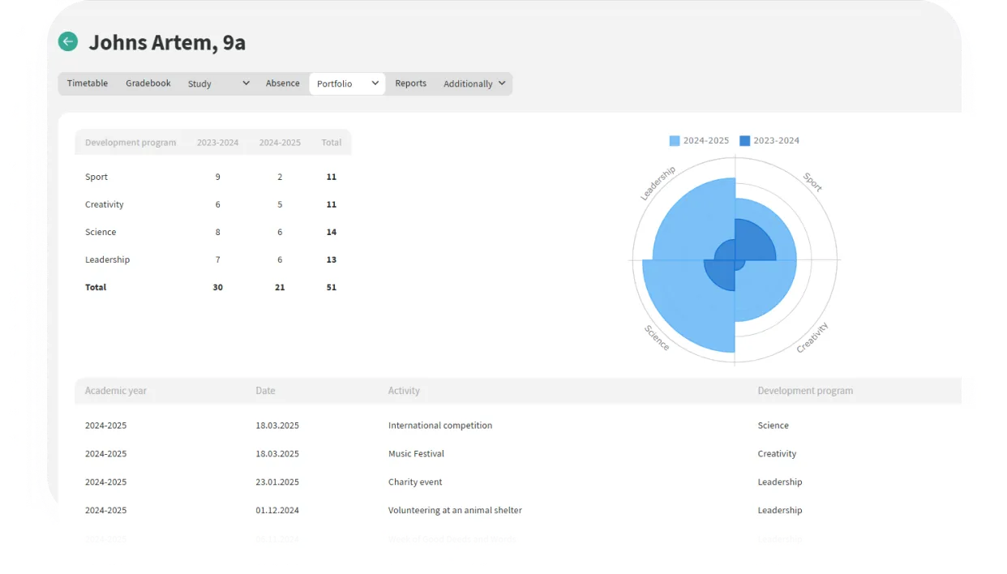Go to the Reports tab

coord(410,84)
